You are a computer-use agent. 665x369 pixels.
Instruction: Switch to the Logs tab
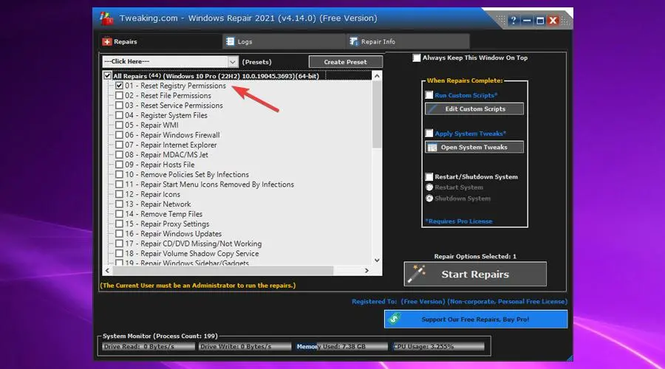[283, 41]
